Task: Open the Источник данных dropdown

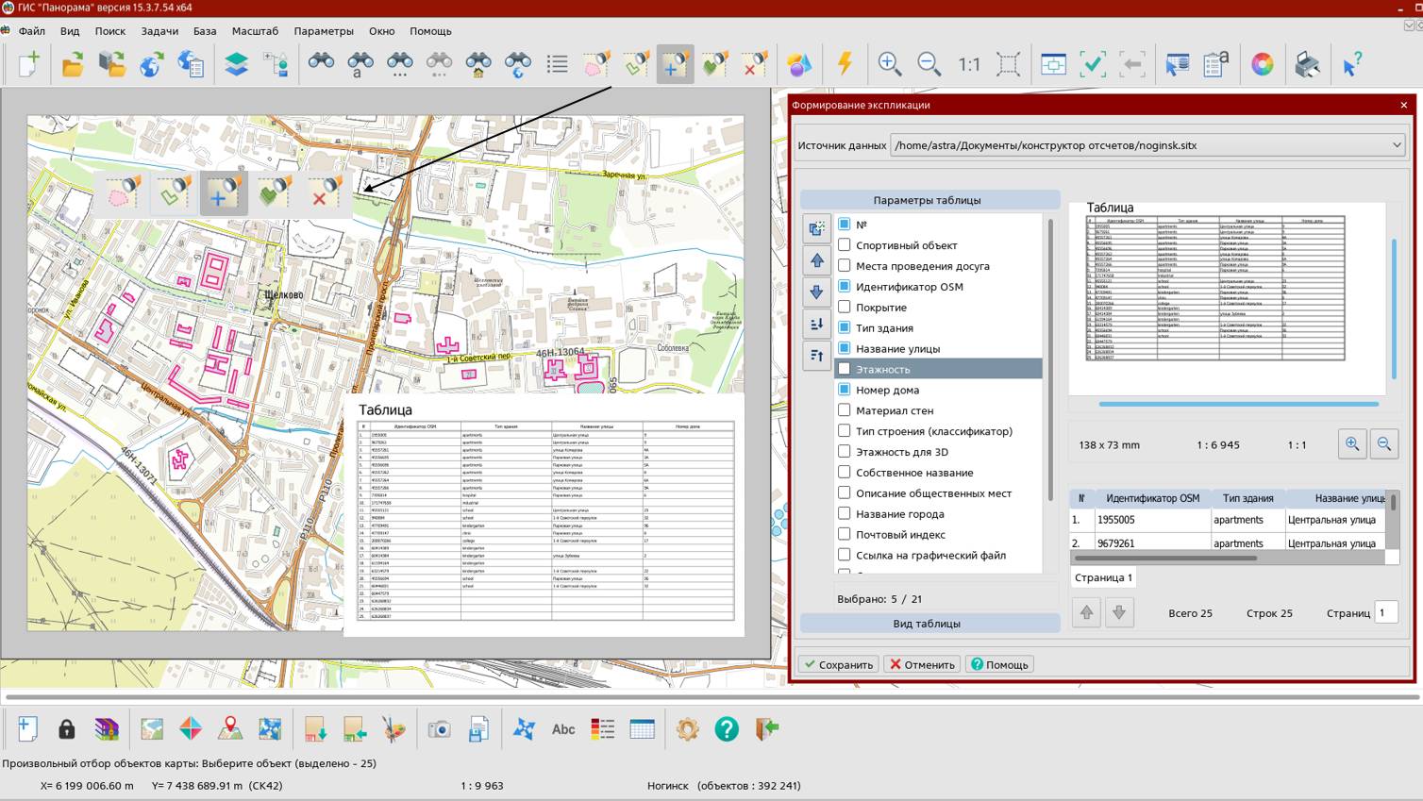Action: click(x=1396, y=145)
